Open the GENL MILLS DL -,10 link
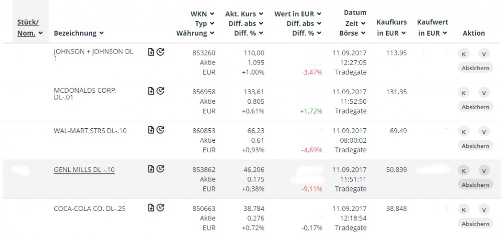Image resolution: width=501 pixels, height=235 pixels. 84,170
